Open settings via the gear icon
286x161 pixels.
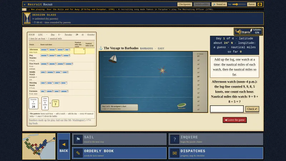[x=260, y=4]
